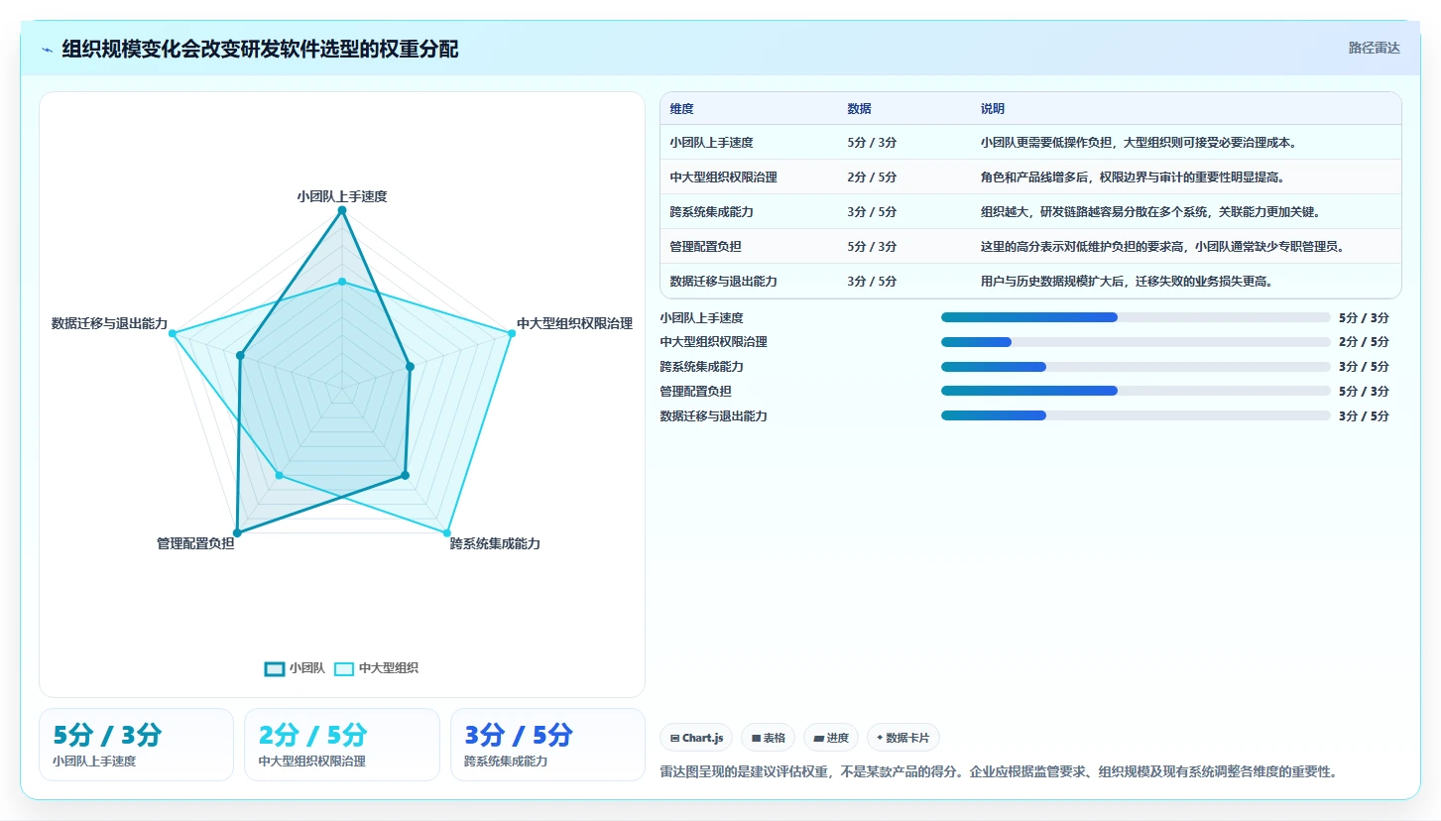Screen dimensions: 1441x821
Task: Select the 中大型组织权限治理 cell in the table
Action: point(724,177)
